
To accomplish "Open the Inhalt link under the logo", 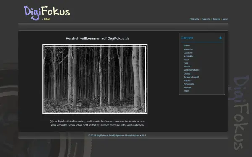I will [x=47, y=19].
